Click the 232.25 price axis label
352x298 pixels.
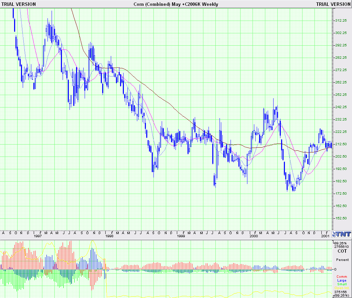pyautogui.click(x=341, y=119)
